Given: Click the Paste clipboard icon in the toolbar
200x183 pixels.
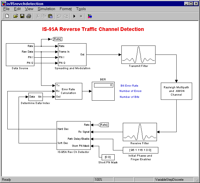Looking at the screenshot, I should pos(50,16).
